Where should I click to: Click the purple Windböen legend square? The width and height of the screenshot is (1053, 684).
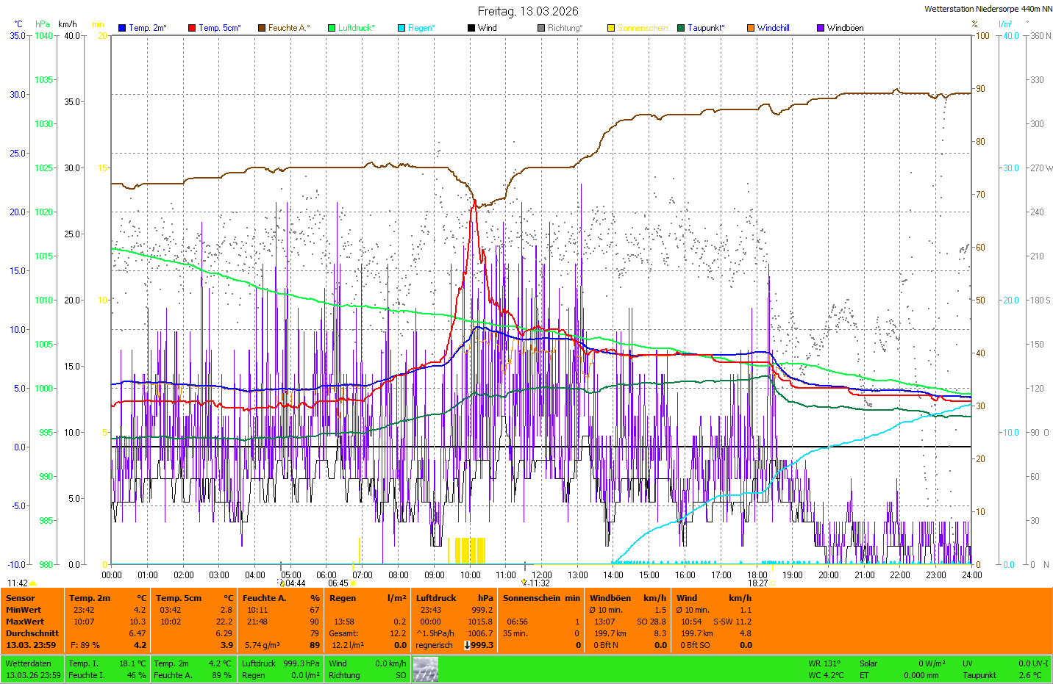click(x=821, y=28)
